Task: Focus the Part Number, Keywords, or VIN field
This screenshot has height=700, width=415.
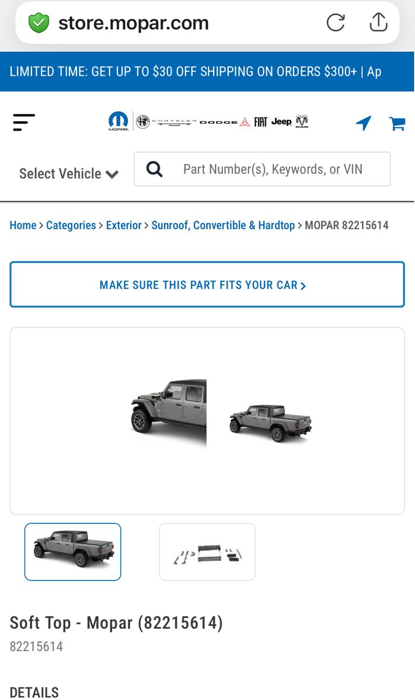Action: pos(262,169)
